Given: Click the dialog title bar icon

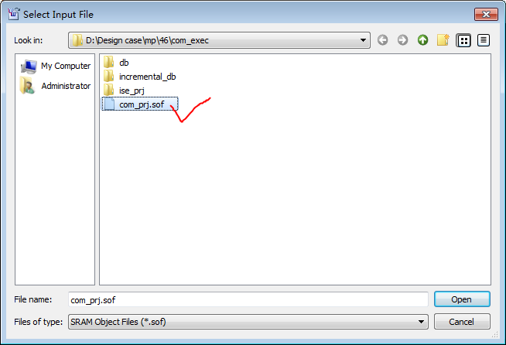Looking at the screenshot, I should 14,14.
